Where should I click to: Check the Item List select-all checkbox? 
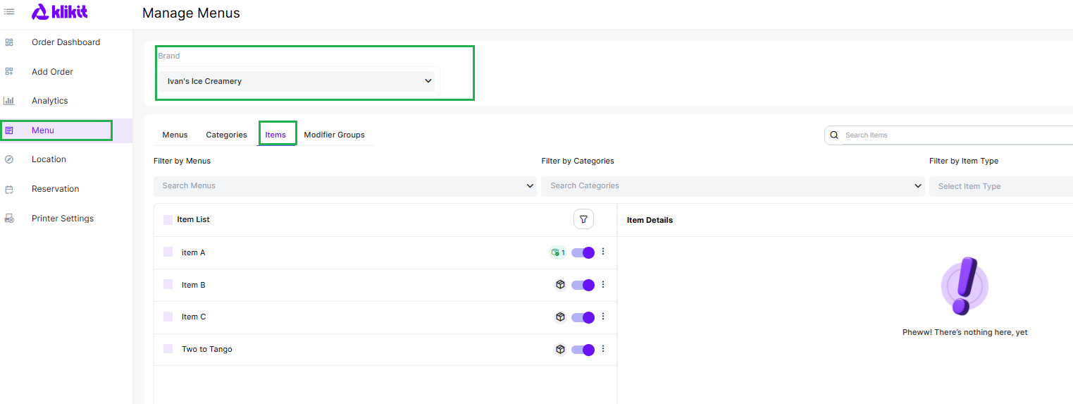(x=168, y=220)
